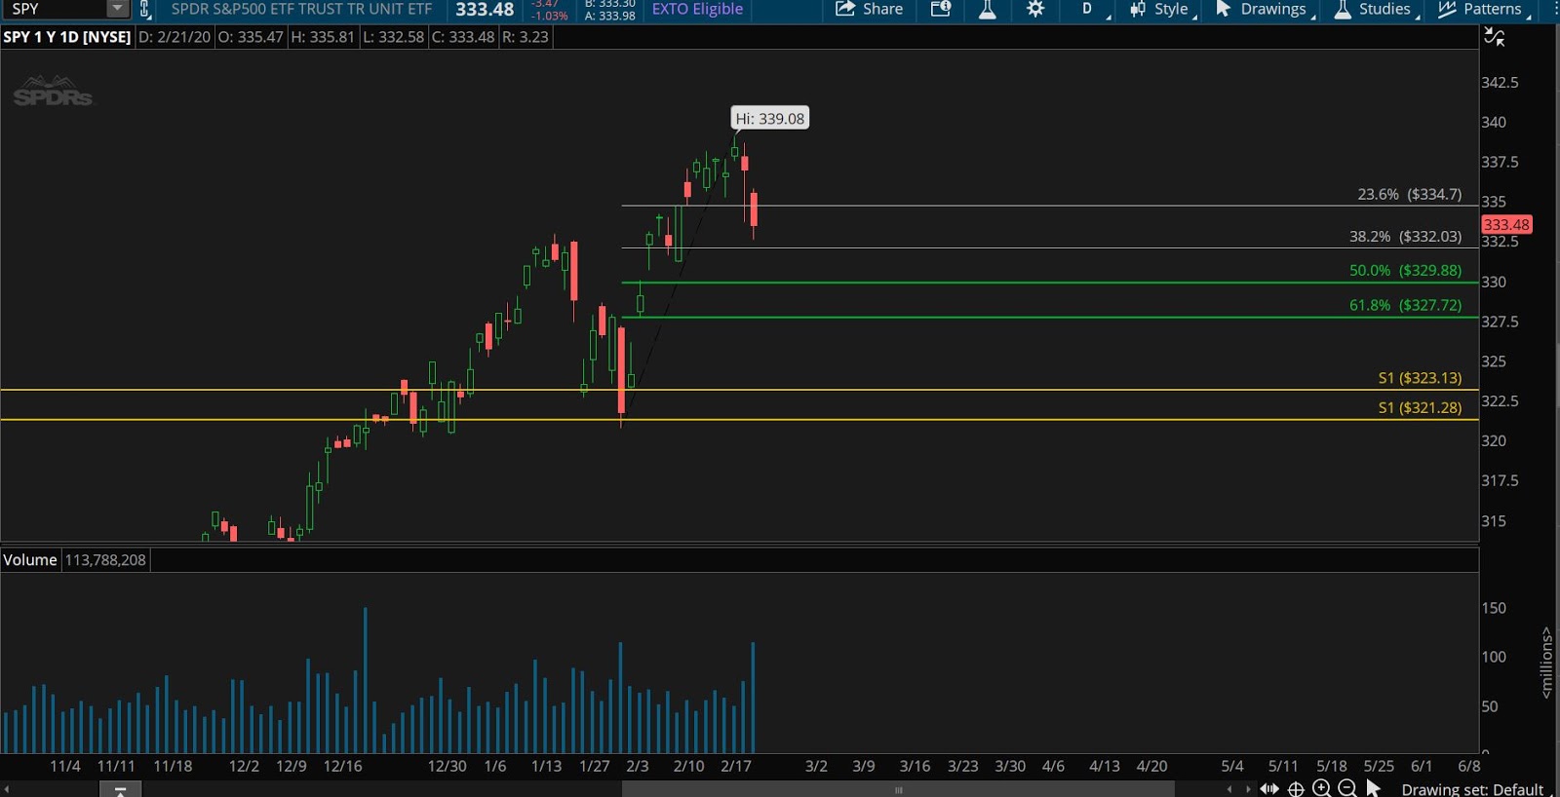Image resolution: width=1560 pixels, height=797 pixels.
Task: Open the Style menu
Action: tap(1161, 10)
